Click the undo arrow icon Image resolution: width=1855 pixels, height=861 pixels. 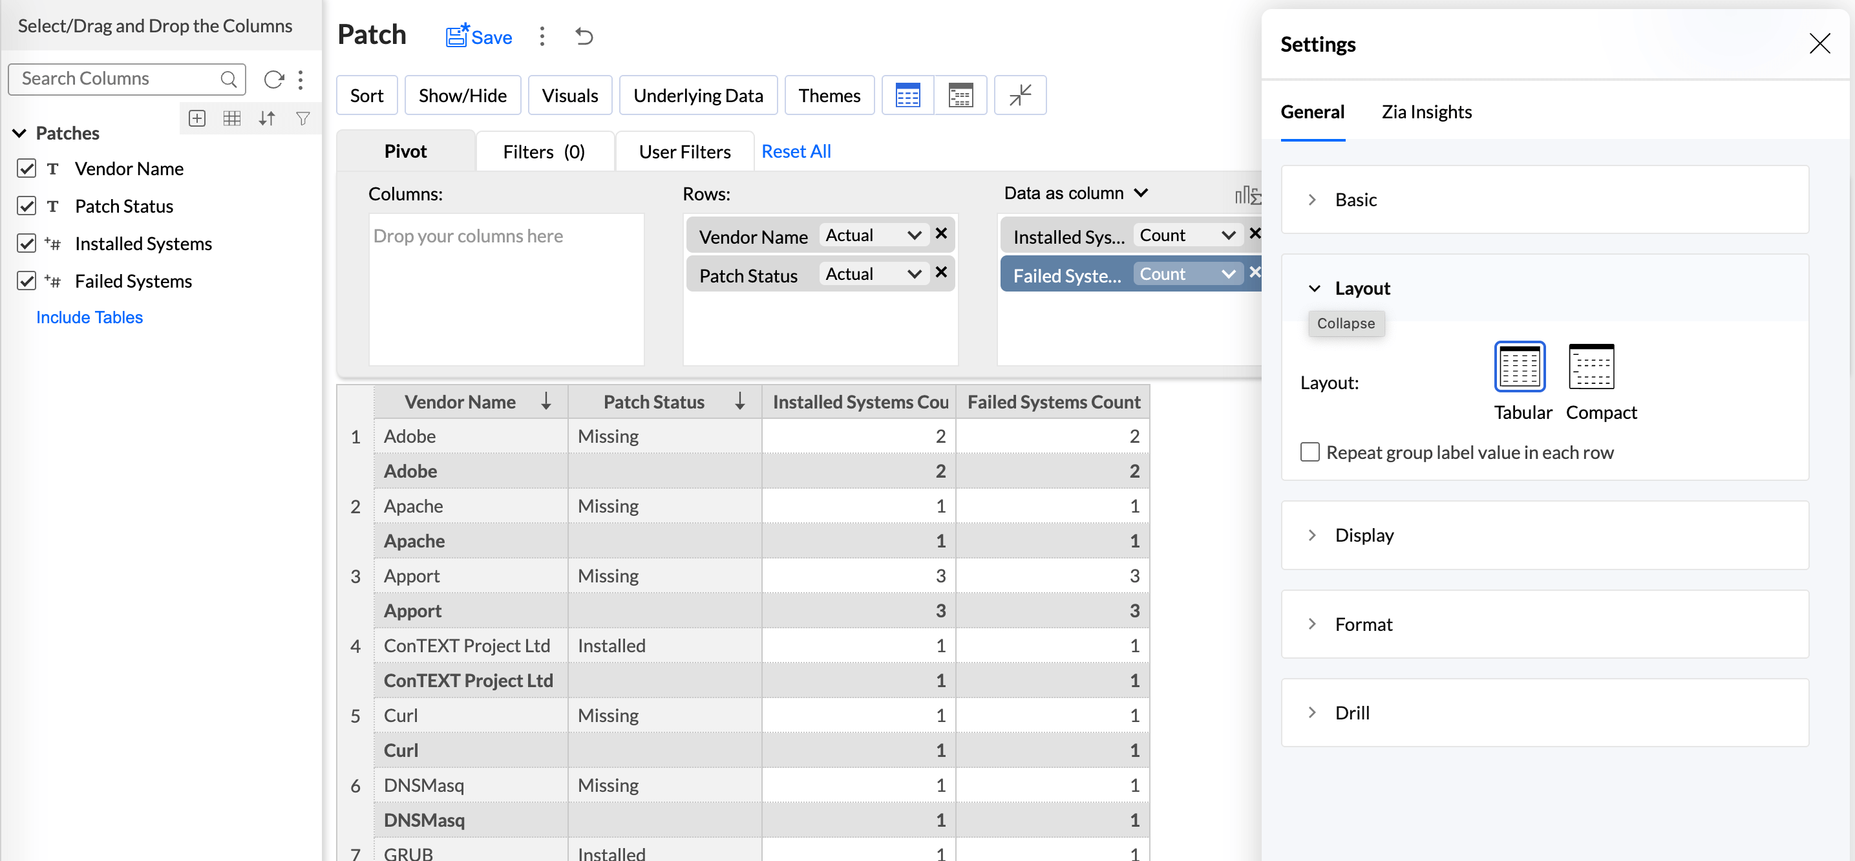pos(584,36)
